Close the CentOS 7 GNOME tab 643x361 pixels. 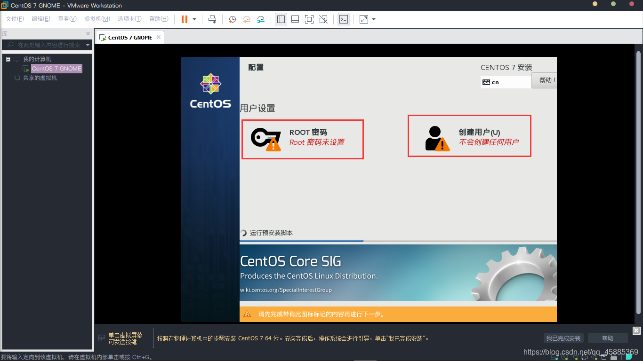(x=159, y=37)
